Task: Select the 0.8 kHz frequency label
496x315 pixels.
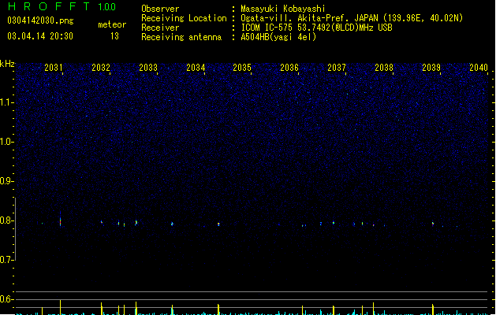Action: 6,220
